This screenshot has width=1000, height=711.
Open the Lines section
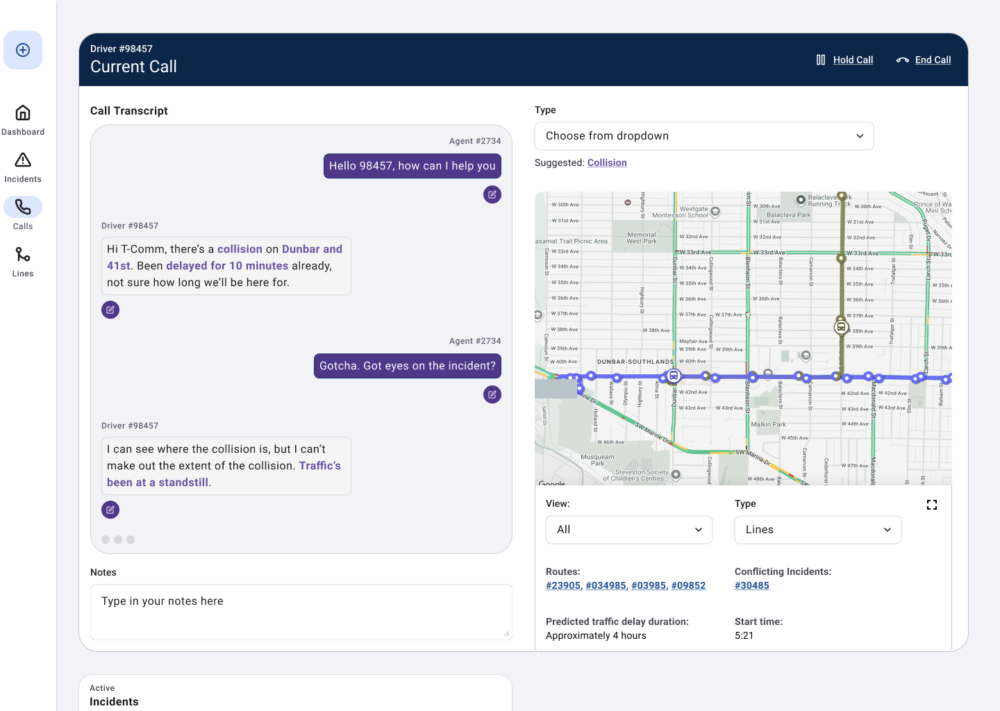point(23,262)
